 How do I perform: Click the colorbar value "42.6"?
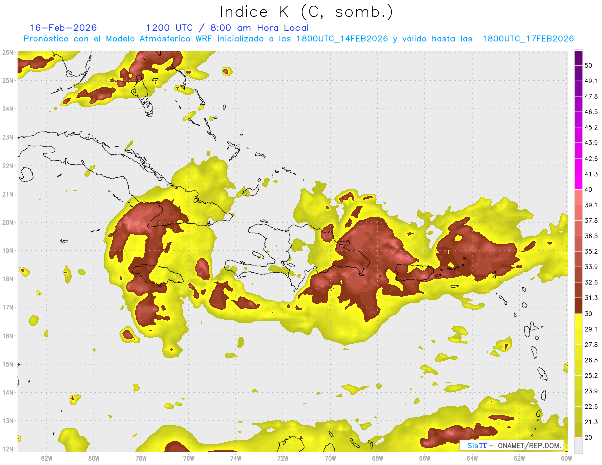pos(591,159)
